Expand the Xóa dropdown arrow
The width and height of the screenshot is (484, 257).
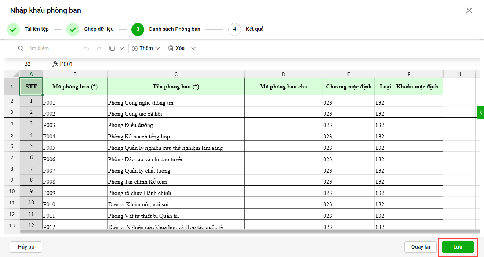(x=193, y=48)
